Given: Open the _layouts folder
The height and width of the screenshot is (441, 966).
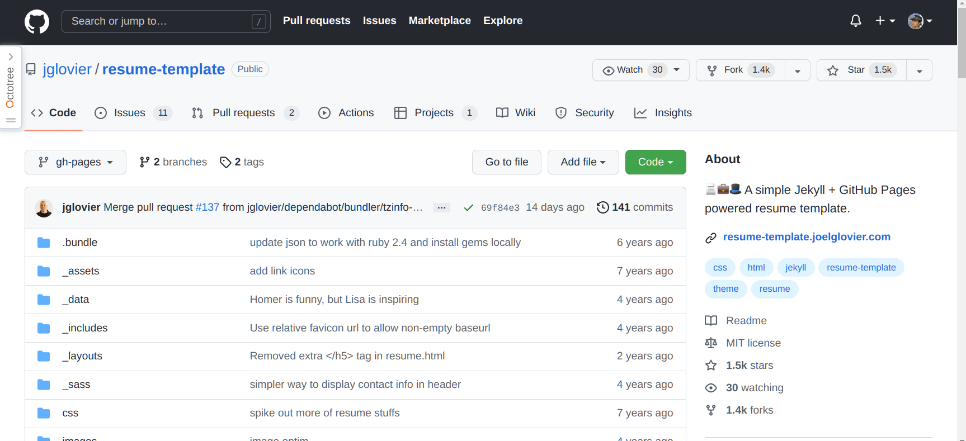Looking at the screenshot, I should (82, 356).
